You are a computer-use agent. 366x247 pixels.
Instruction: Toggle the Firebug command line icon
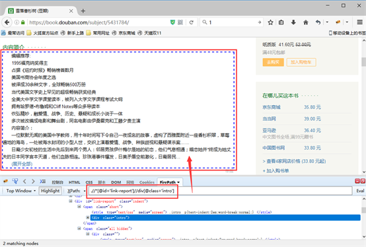42,181
